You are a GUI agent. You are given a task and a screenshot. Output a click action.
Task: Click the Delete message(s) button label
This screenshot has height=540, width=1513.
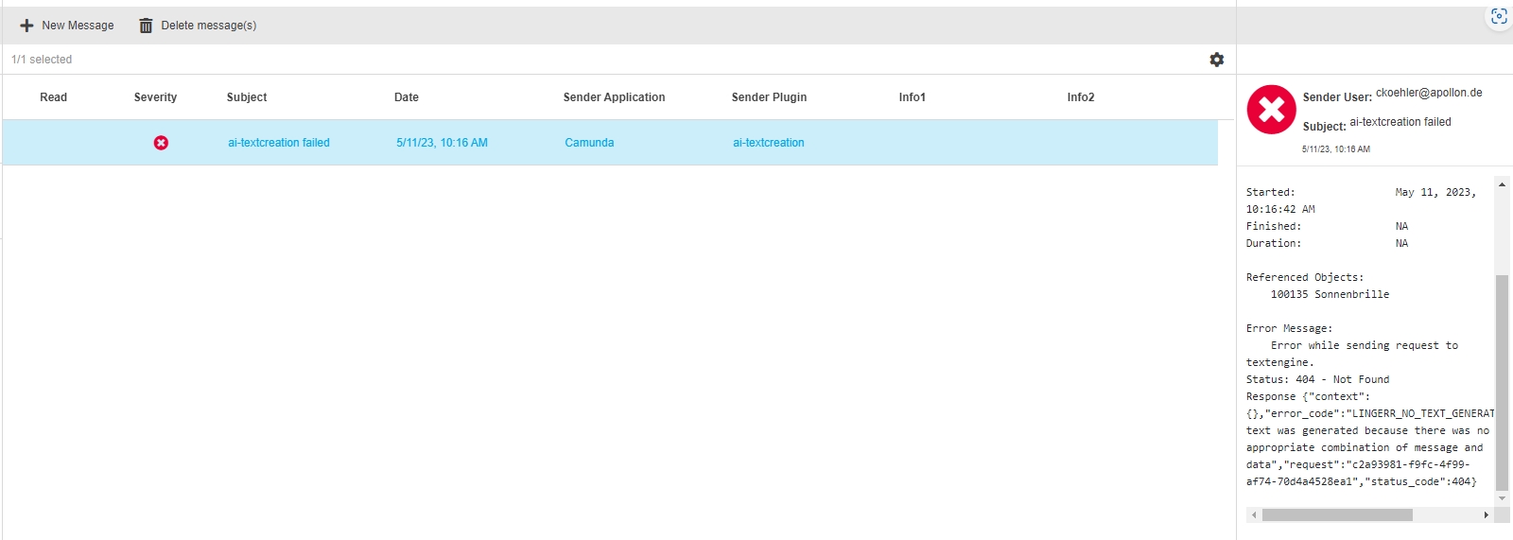[x=208, y=26]
